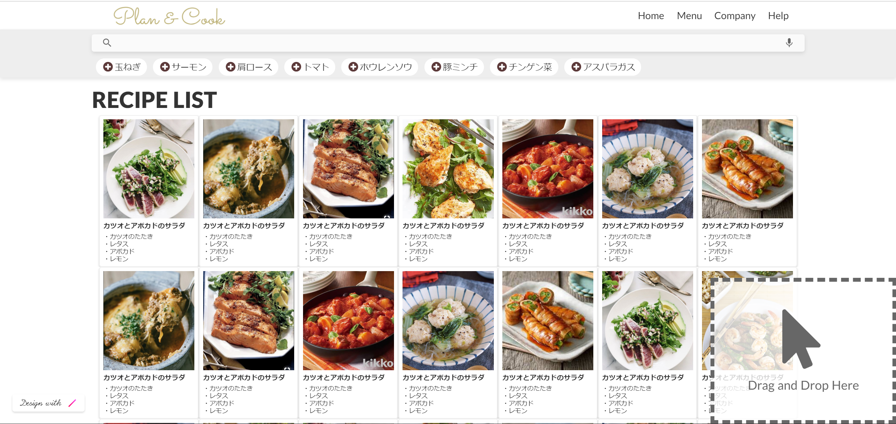Click the Design with badge
Viewport: 896px width, 424px height.
(48, 403)
